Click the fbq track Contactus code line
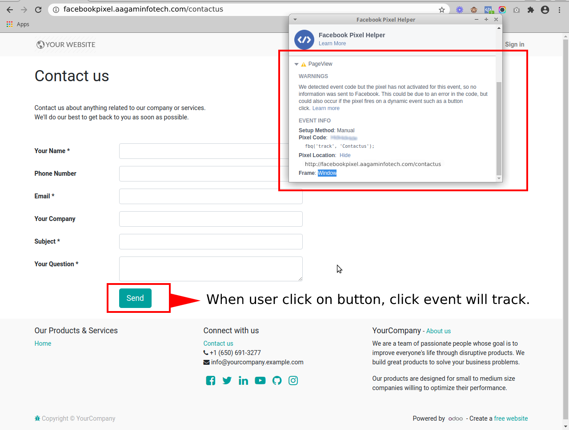569x430 pixels. coord(340,146)
